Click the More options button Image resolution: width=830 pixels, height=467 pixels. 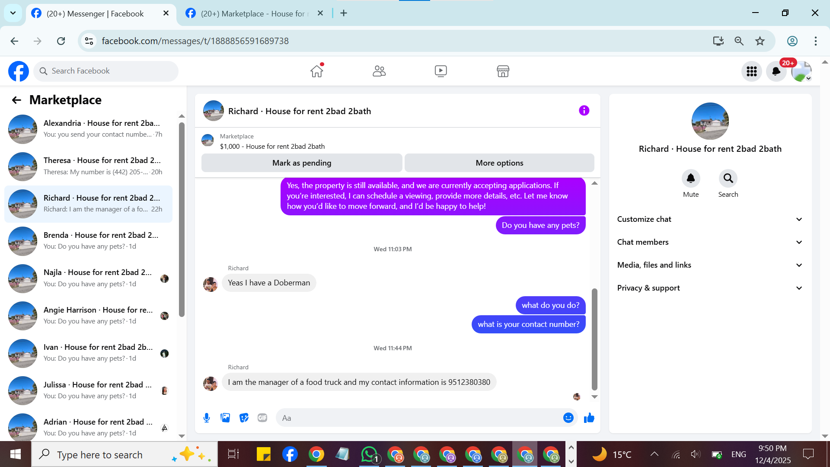click(499, 163)
